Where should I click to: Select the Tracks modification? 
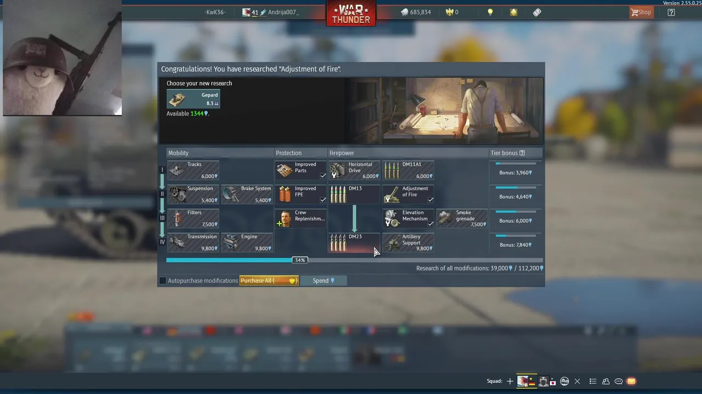[193, 170]
